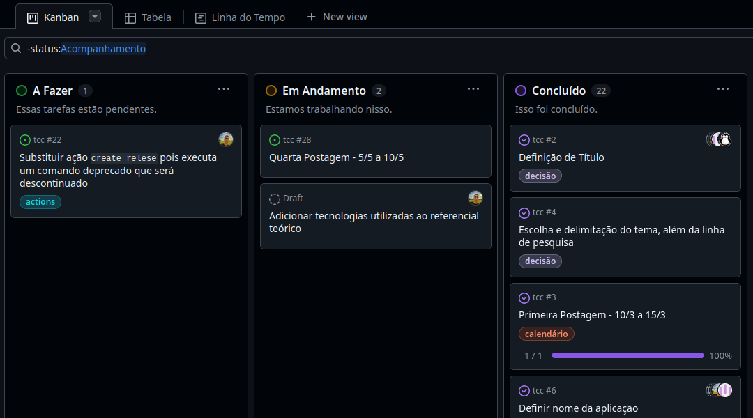
Task: Click the filter field with -status:Acompanhamento
Action: click(x=349, y=49)
